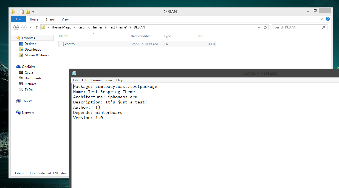Click the Downloads folder icon
339x188 pixels.
[x=21, y=50]
